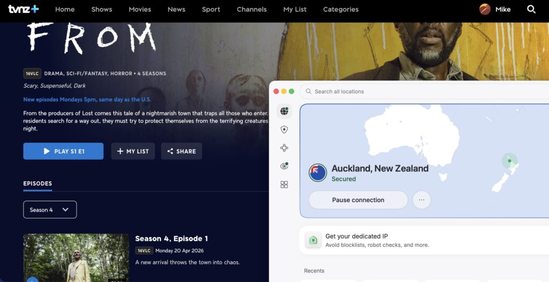Open the Channels menu item
Screen dimensions: 549x282
[x=252, y=10]
